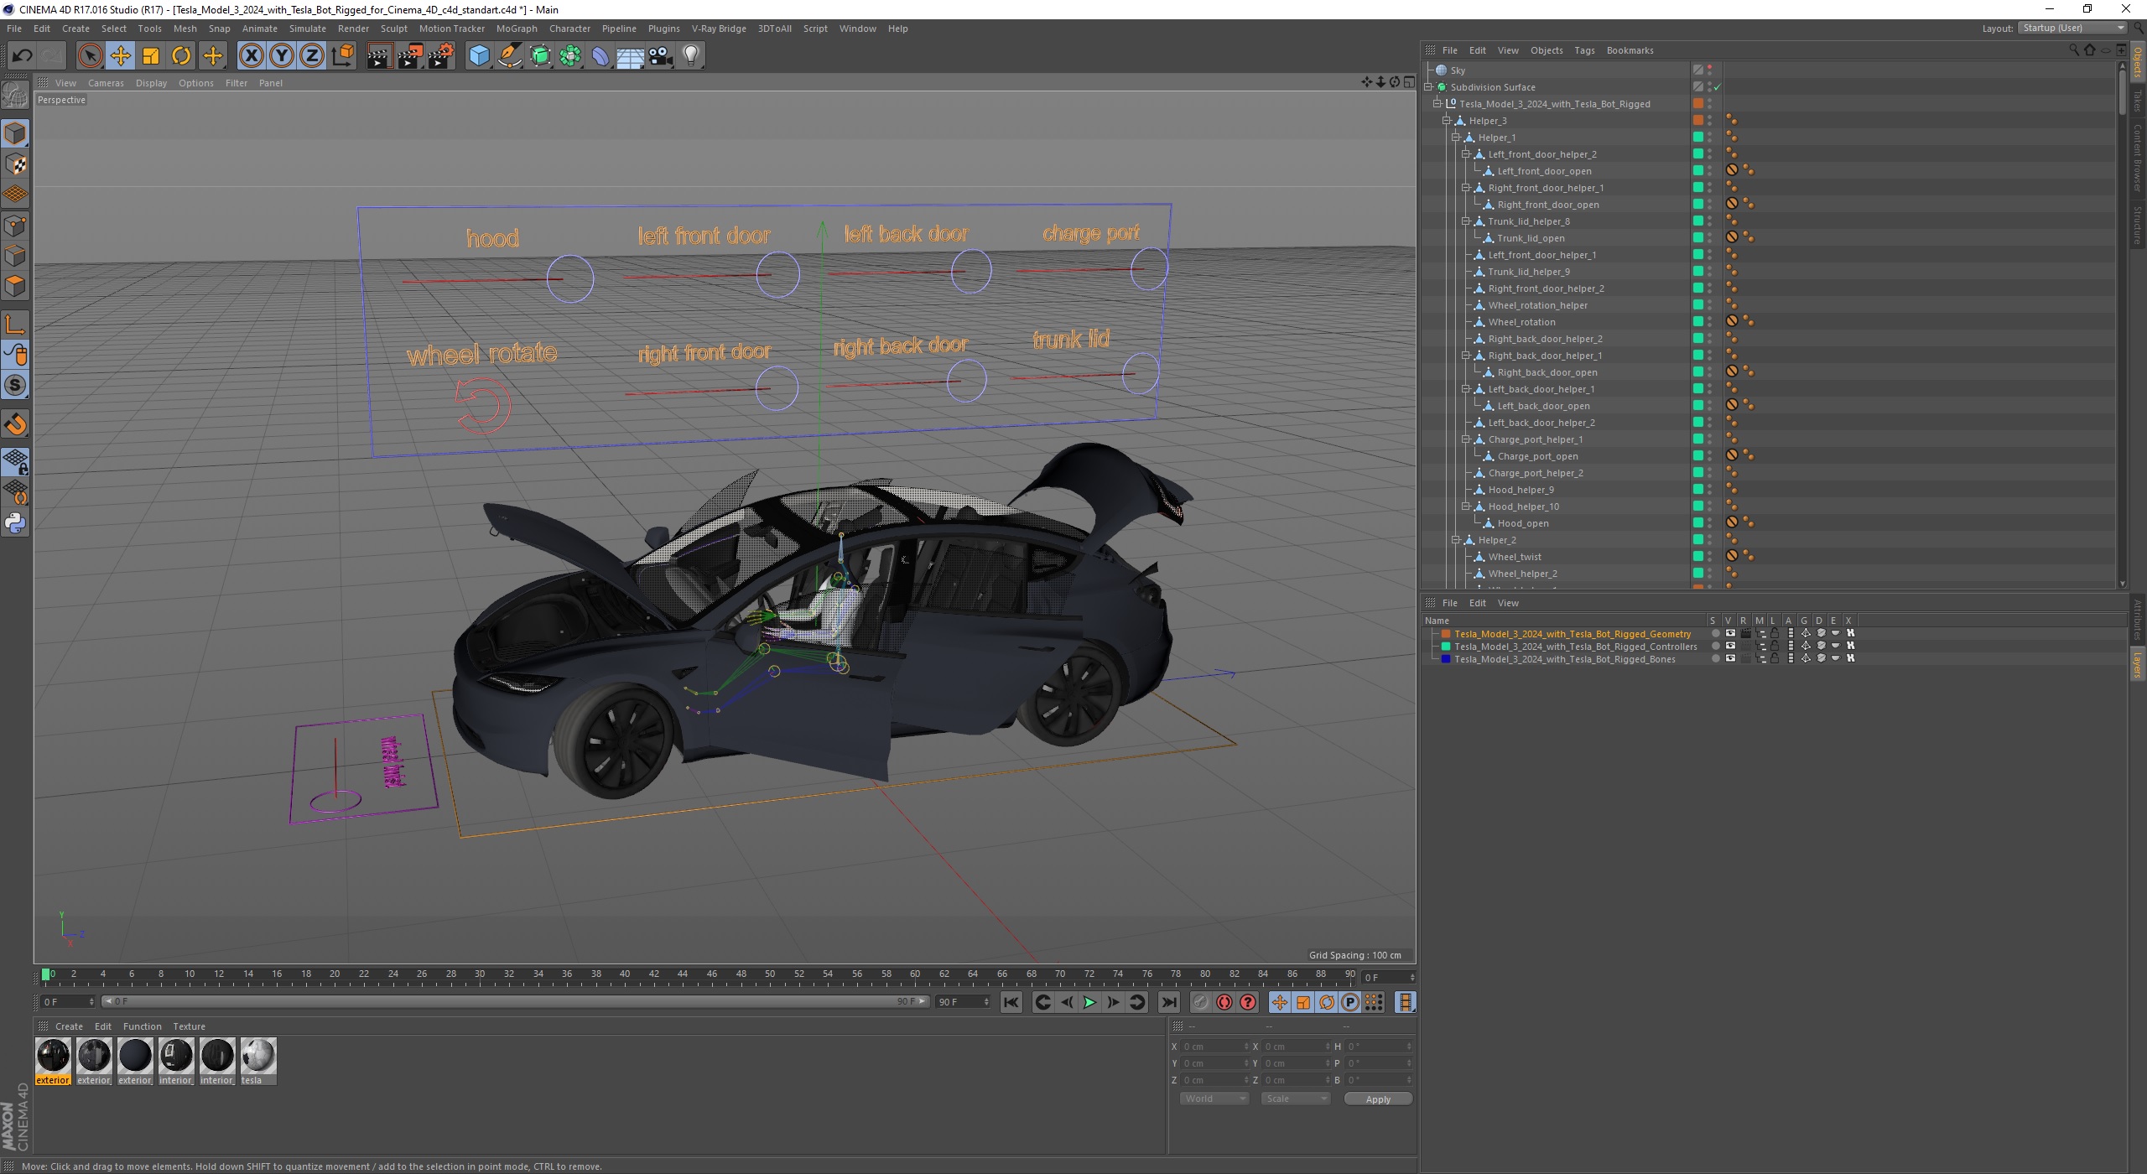Select the Live Selection tool

[90, 56]
